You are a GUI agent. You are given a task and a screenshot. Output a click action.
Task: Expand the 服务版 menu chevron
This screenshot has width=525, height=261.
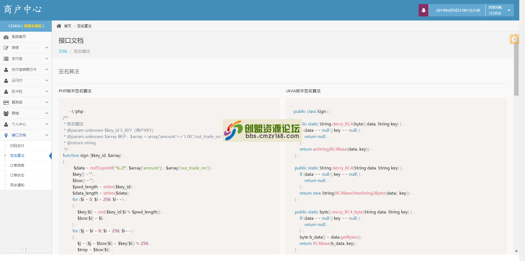pos(47,102)
